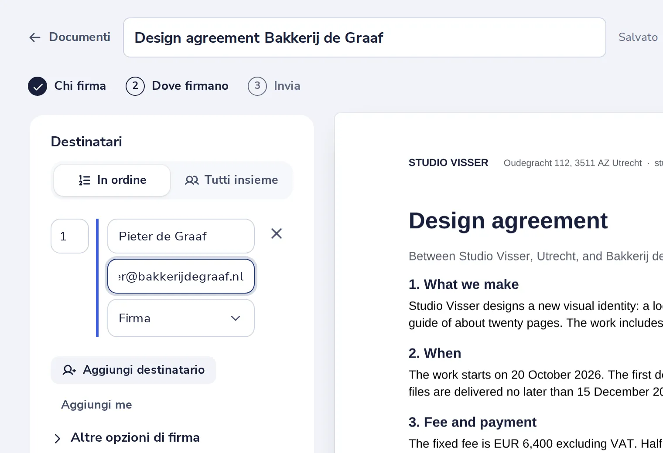Click the '2. When' section heading
The image size is (663, 453).
(435, 353)
